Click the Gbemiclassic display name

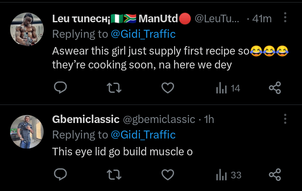86,119
